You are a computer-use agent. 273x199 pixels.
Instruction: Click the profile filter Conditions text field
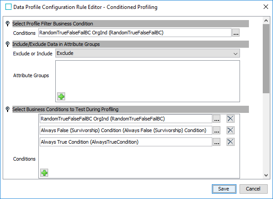coord(135,33)
